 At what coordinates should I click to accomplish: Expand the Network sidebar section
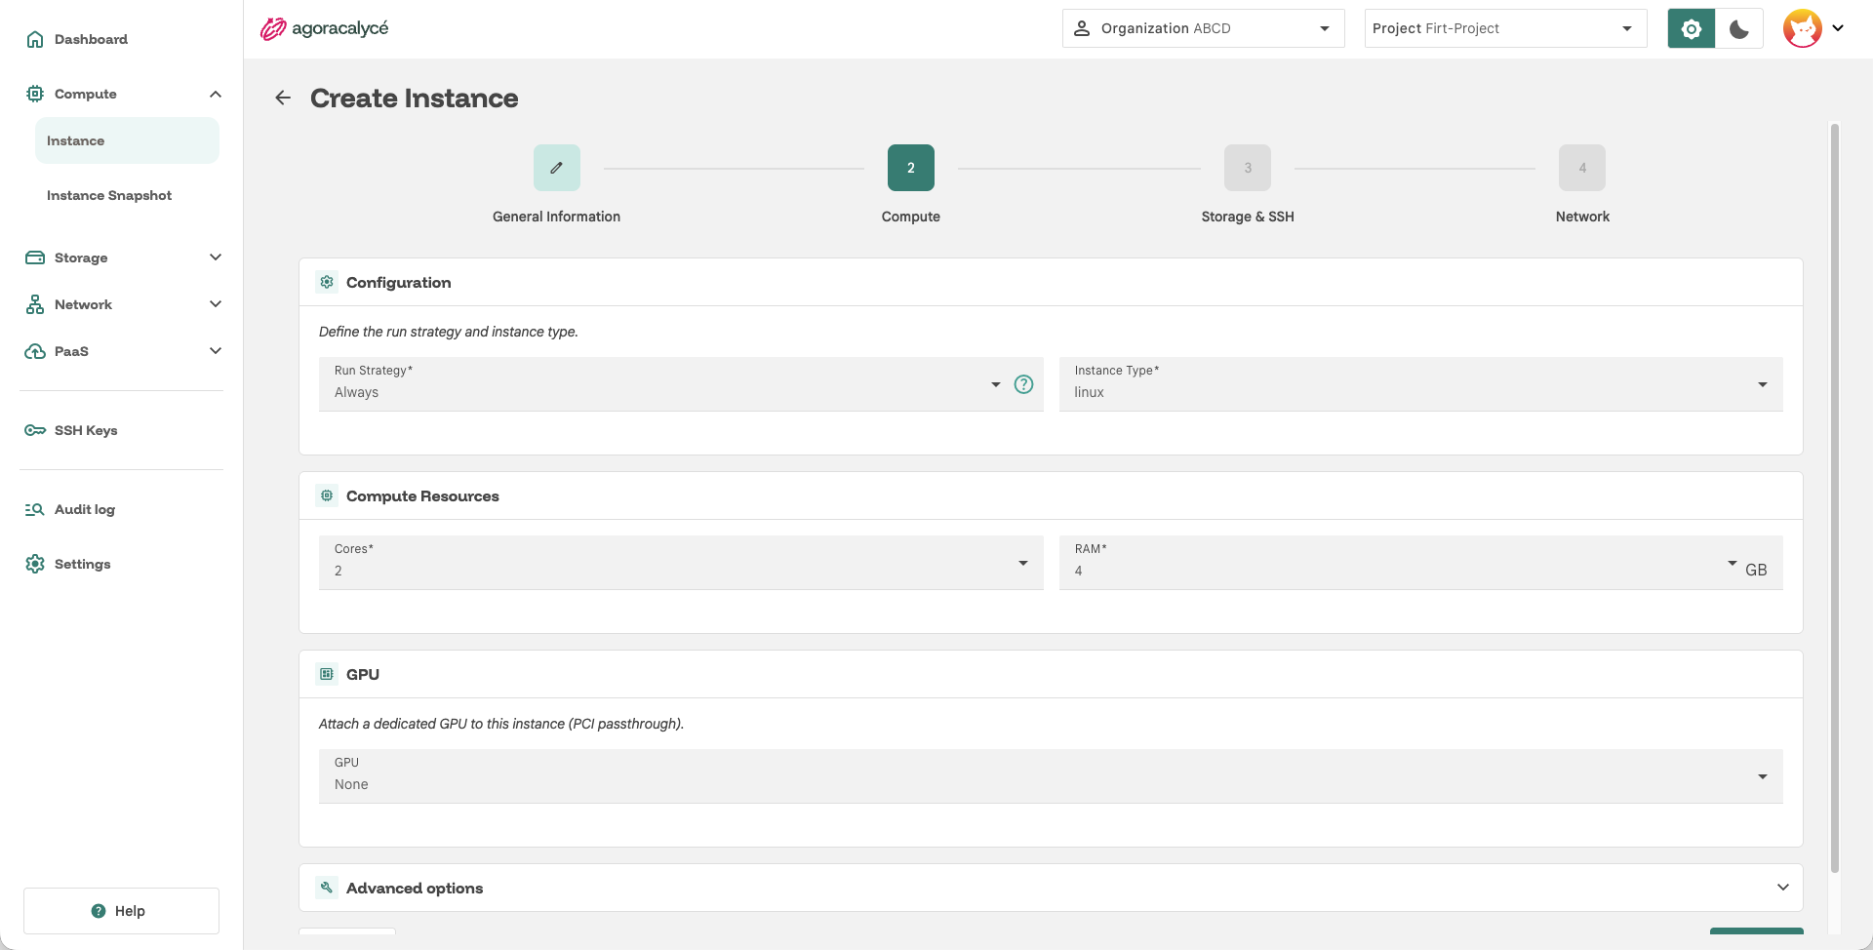(216, 304)
